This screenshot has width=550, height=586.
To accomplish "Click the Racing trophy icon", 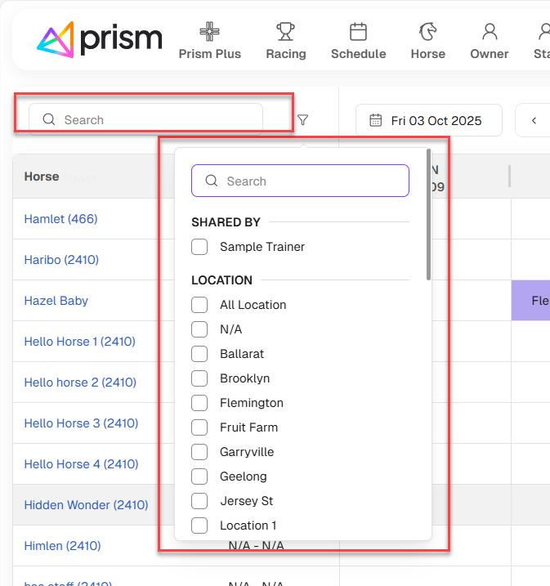I will click(285, 32).
